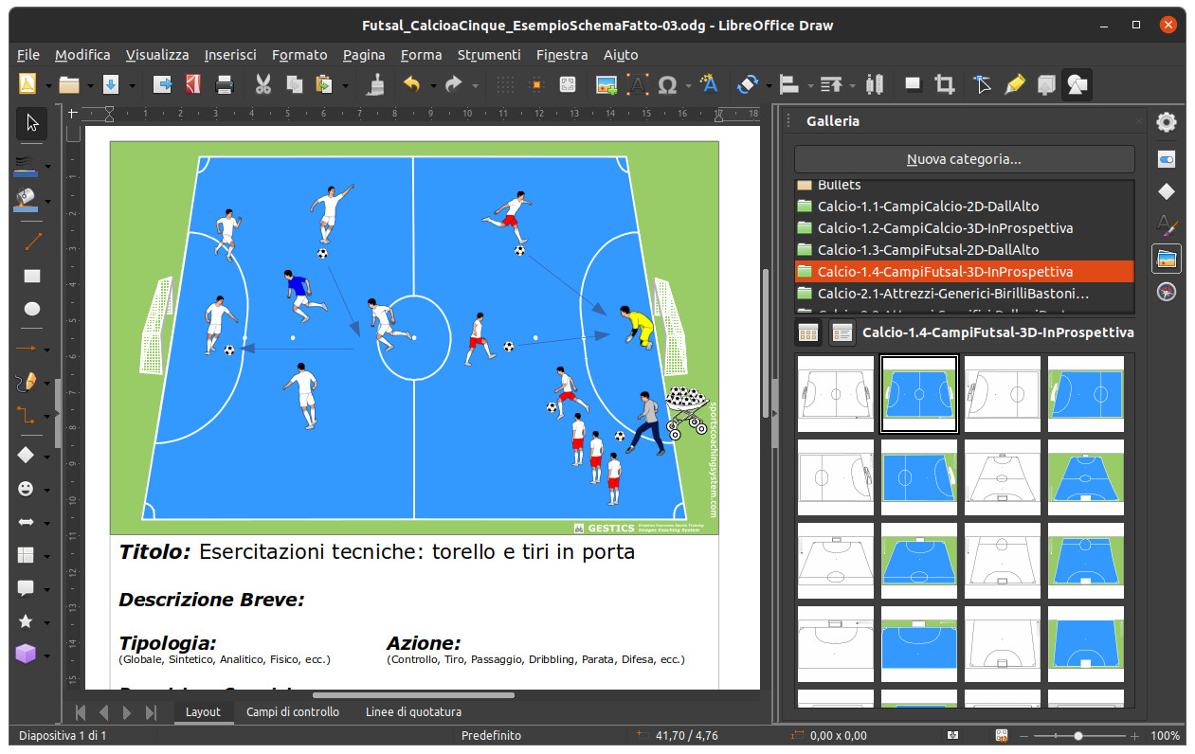
Task: Open sidebar Properties panel icon
Action: tap(1167, 159)
